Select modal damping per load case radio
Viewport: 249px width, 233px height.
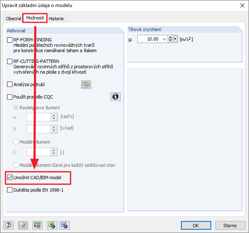pyautogui.click(x=16, y=165)
